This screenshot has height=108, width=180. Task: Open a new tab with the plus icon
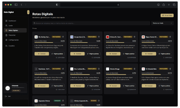click(169, 5)
